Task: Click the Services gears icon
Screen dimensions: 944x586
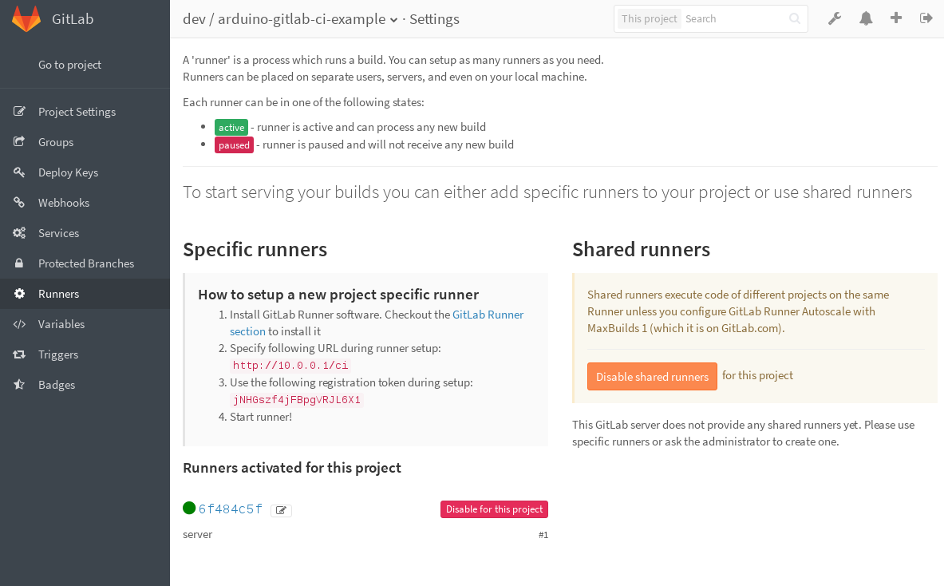Action: point(19,232)
